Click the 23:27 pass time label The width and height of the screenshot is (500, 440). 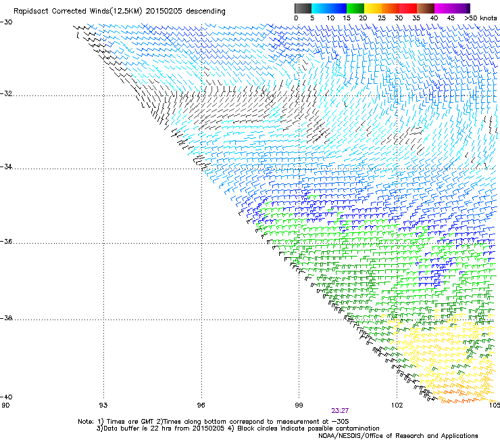(340, 411)
